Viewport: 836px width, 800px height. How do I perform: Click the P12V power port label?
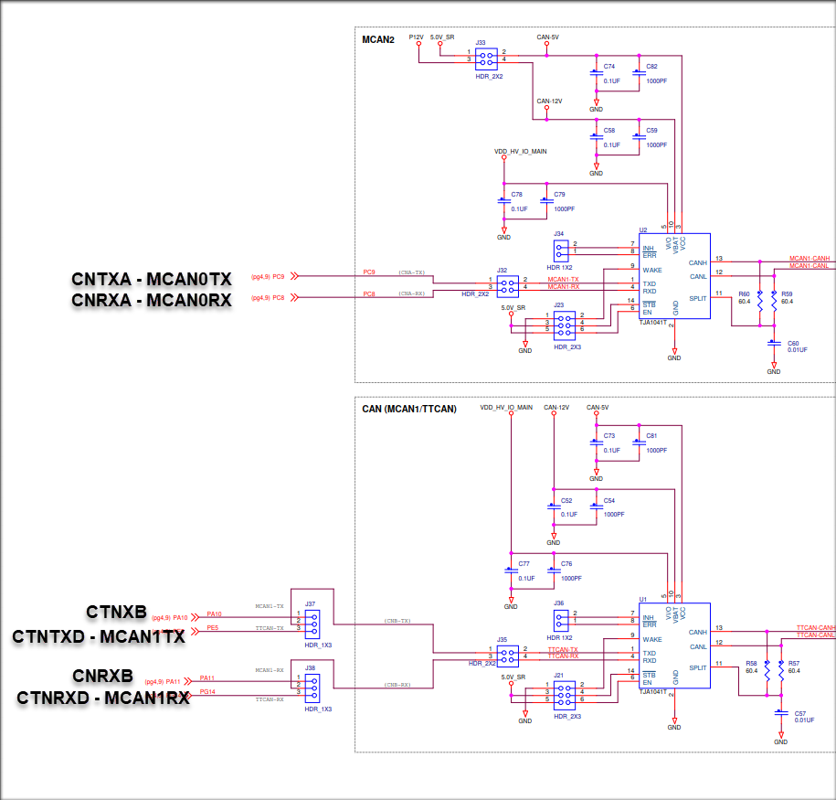click(416, 37)
